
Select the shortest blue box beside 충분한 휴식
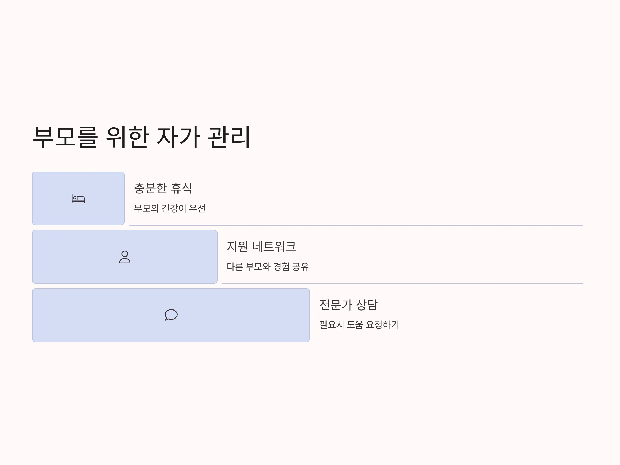coord(78,198)
